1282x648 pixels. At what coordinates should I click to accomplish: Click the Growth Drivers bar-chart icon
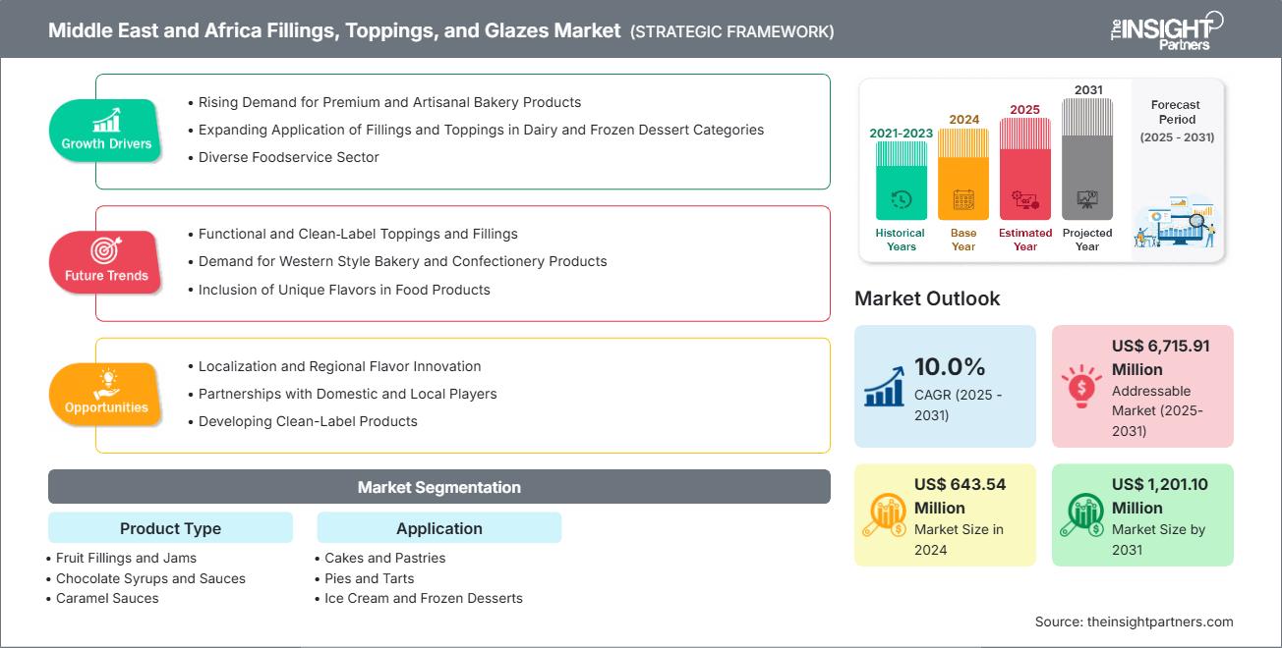[x=106, y=121]
